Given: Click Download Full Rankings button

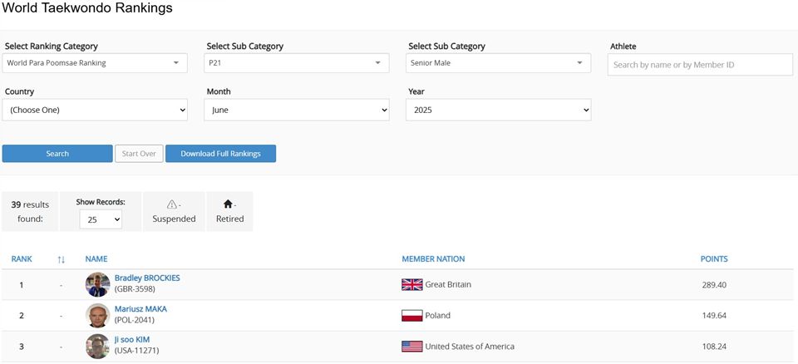Looking at the screenshot, I should 221,154.
